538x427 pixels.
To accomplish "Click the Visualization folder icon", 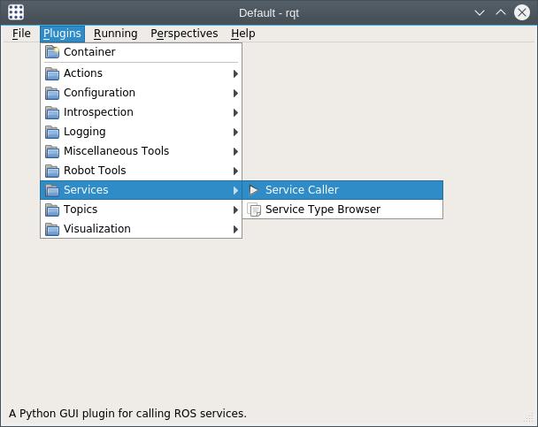I will 52,229.
